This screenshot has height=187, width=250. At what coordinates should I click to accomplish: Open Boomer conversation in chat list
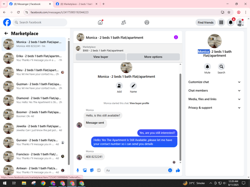tap(33, 114)
